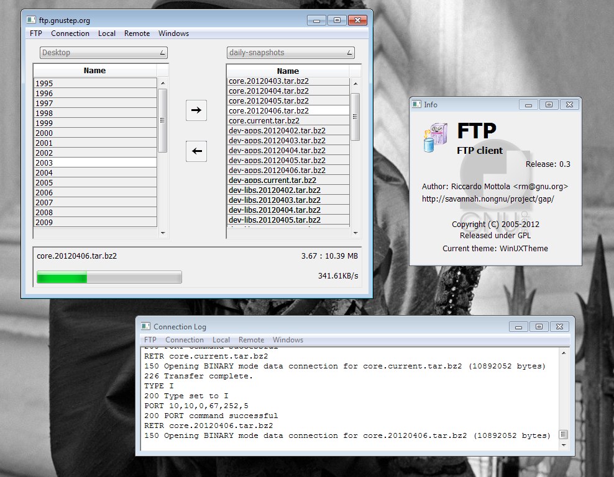Open the Windows menu in Connection Log
This screenshot has height=477, width=614.
point(288,340)
